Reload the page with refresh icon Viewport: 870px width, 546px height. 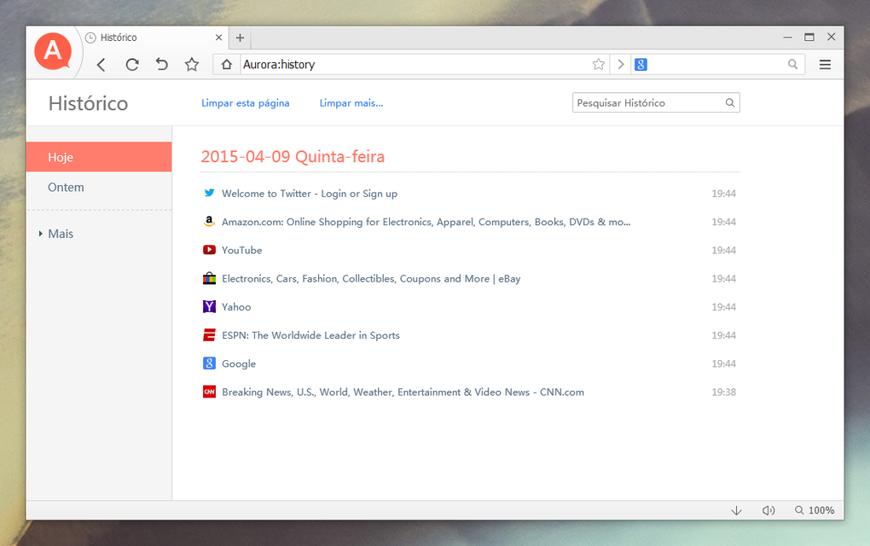tap(132, 65)
